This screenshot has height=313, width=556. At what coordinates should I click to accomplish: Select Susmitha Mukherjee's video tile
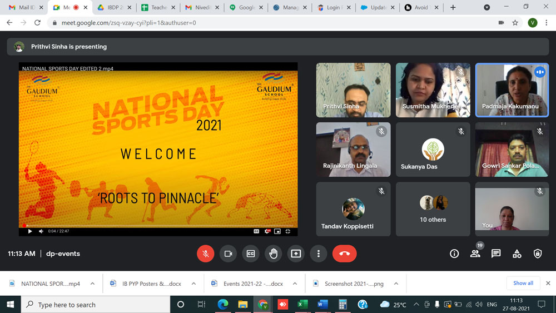pos(433,90)
